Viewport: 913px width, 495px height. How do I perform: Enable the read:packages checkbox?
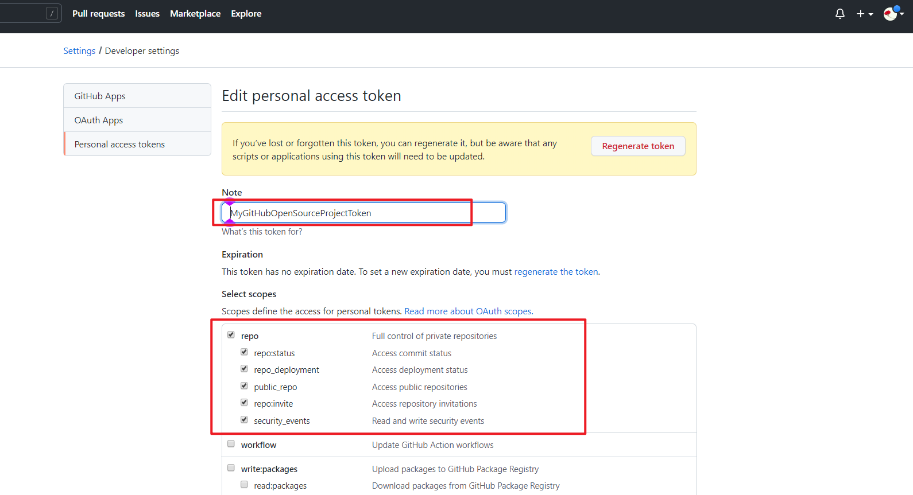pyautogui.click(x=244, y=485)
